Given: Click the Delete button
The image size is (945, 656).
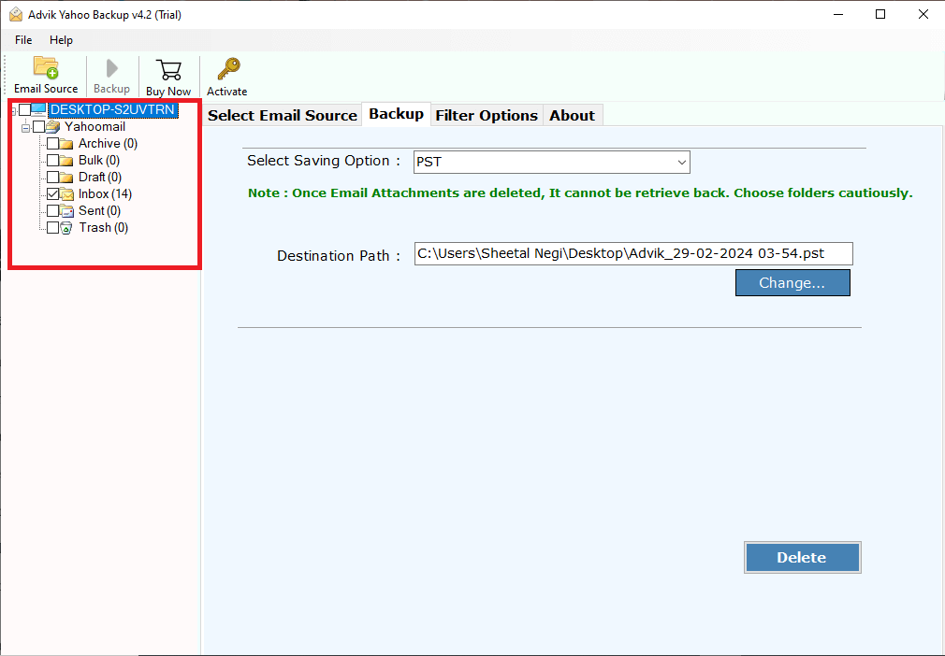Looking at the screenshot, I should pyautogui.click(x=802, y=557).
